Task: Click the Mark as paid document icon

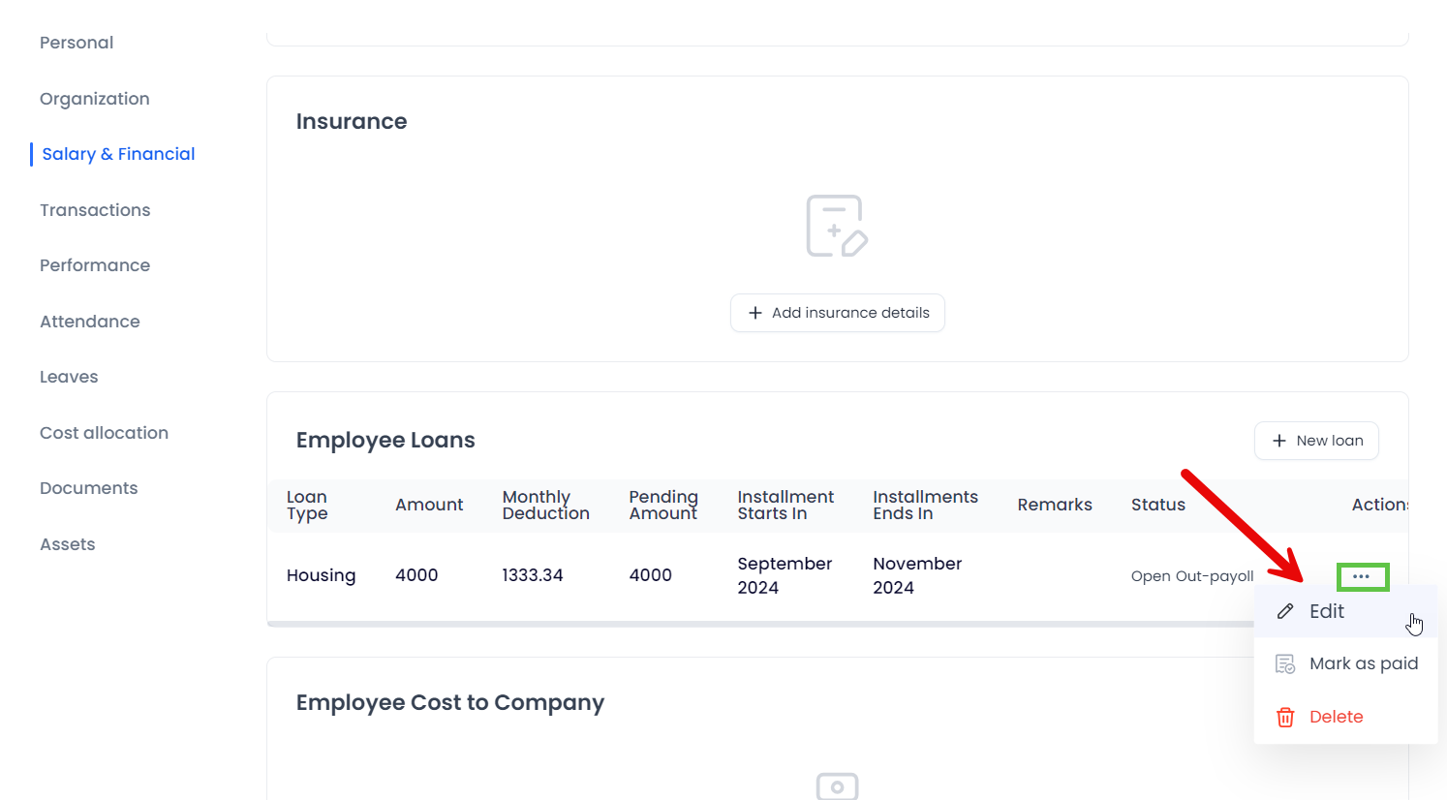Action: (1285, 664)
